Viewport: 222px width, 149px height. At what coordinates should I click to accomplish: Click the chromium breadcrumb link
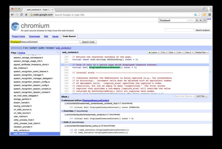click(16, 48)
